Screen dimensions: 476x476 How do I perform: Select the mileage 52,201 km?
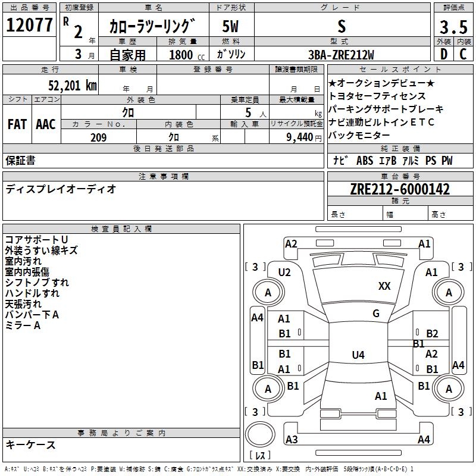click(73, 85)
